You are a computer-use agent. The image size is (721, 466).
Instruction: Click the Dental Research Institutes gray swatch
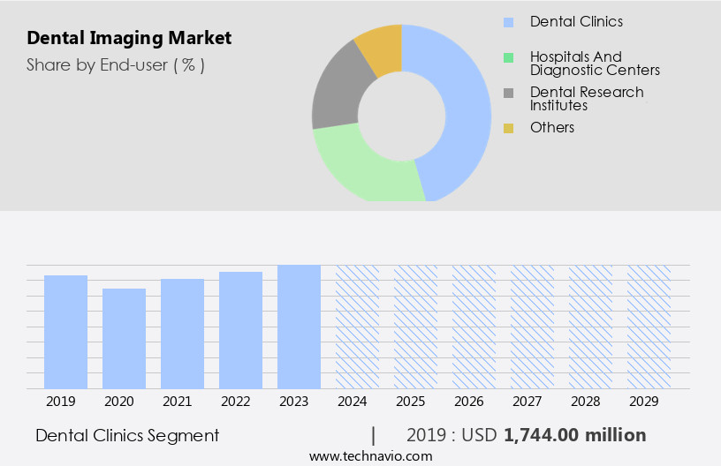click(508, 93)
